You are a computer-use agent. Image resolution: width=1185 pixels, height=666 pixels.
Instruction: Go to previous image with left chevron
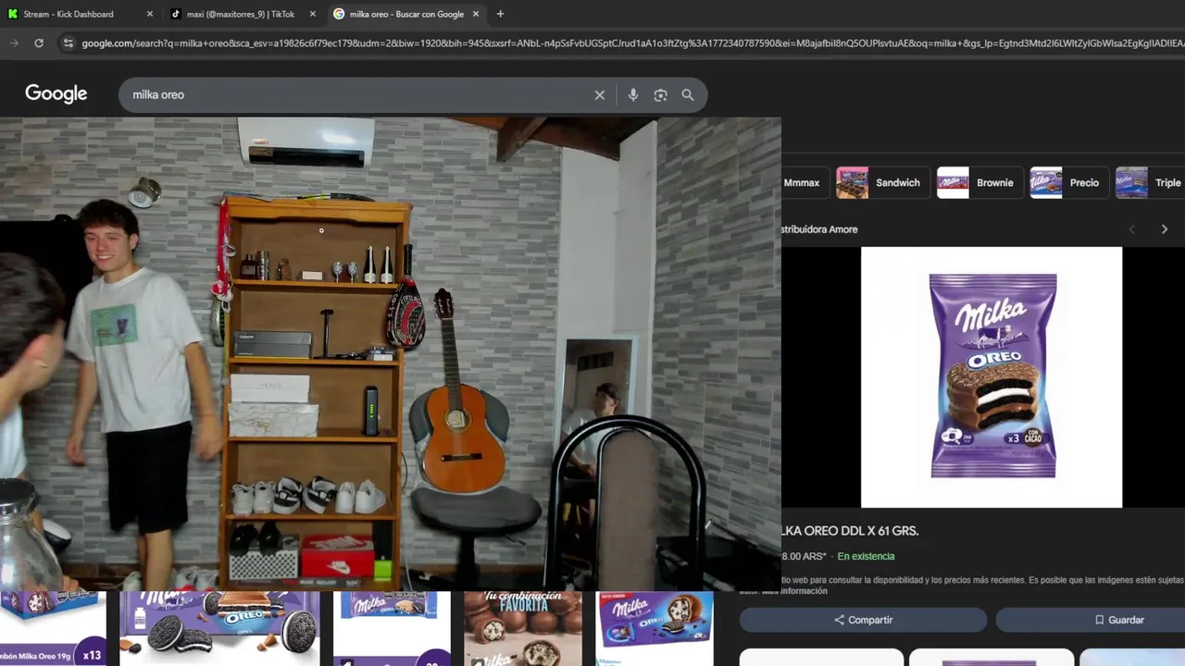pyautogui.click(x=1131, y=229)
